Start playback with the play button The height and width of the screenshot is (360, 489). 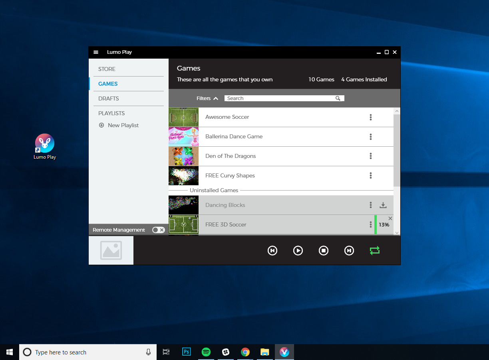click(x=298, y=250)
